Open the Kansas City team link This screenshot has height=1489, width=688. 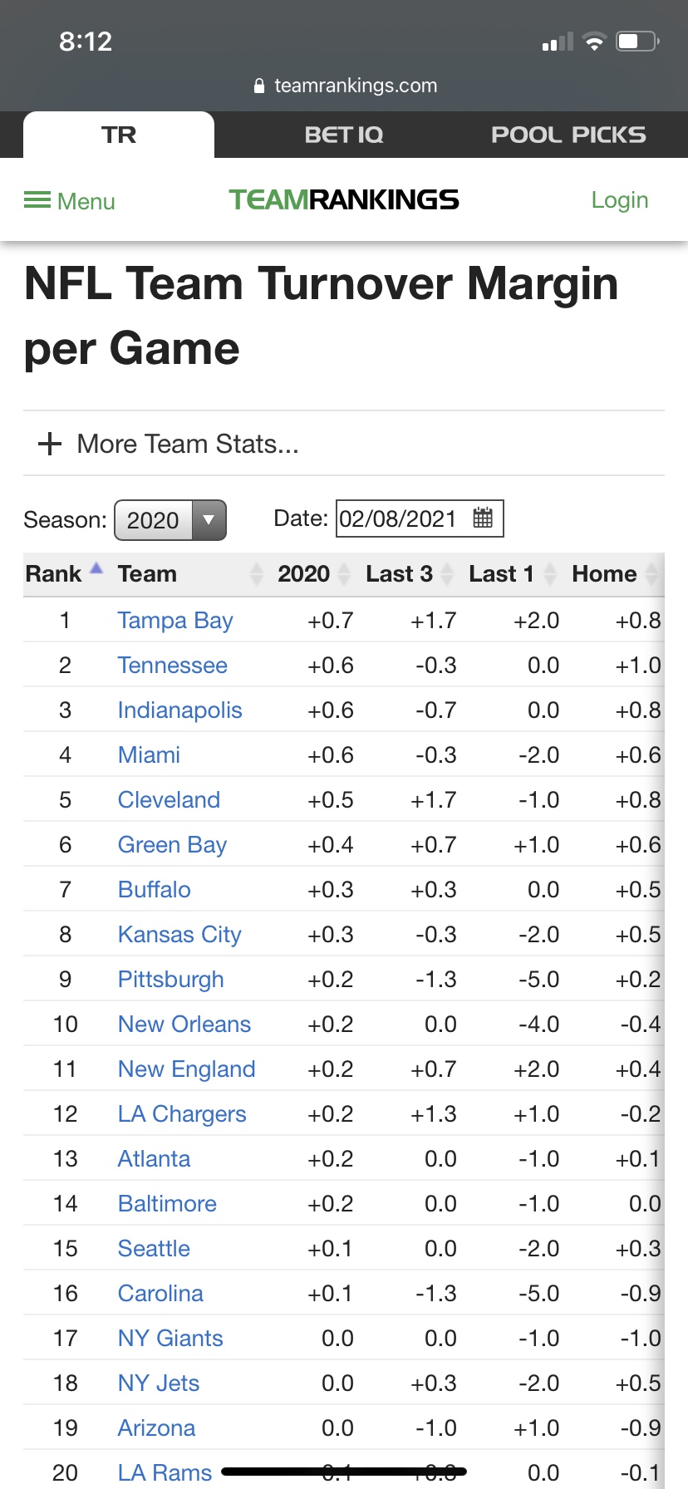[179, 935]
